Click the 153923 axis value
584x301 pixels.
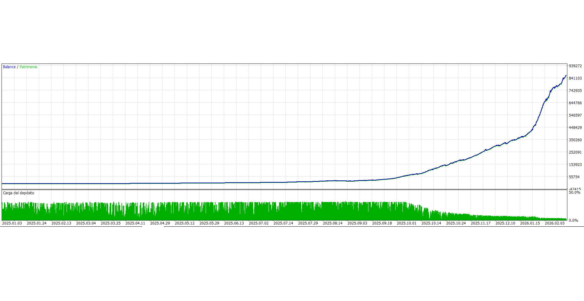point(575,165)
